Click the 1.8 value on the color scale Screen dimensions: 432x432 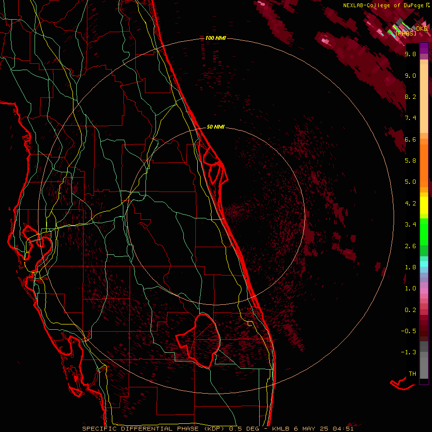pos(410,267)
